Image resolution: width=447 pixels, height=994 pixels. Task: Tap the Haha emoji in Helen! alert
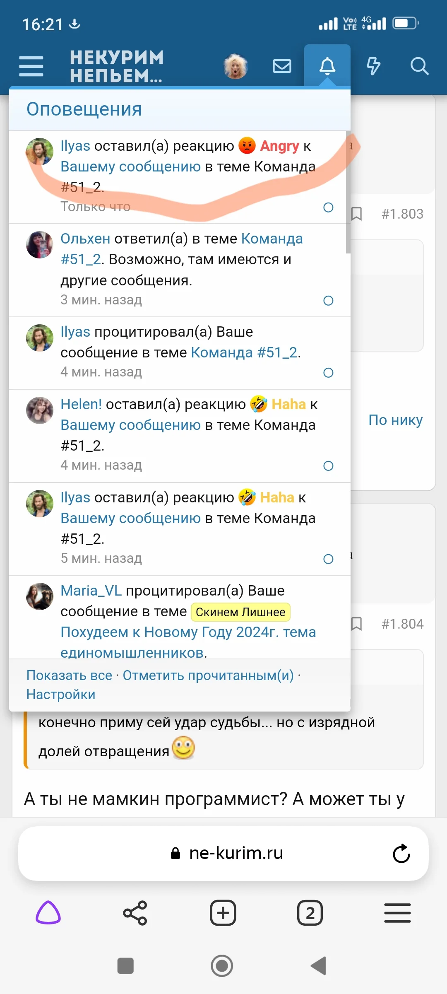259,404
